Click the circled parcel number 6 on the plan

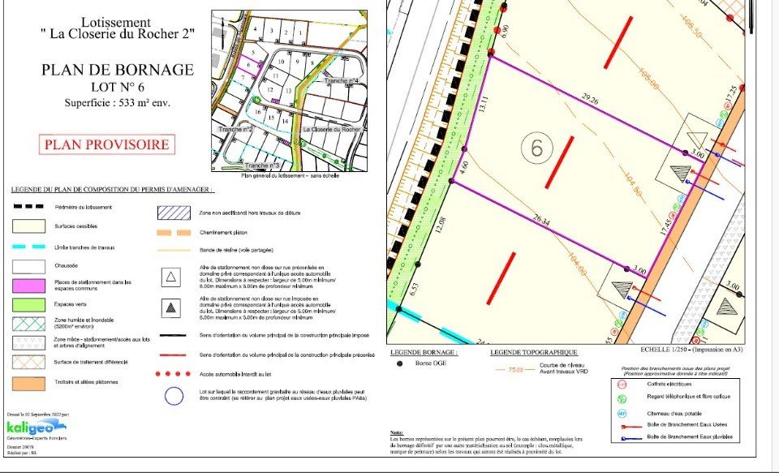coord(537,149)
